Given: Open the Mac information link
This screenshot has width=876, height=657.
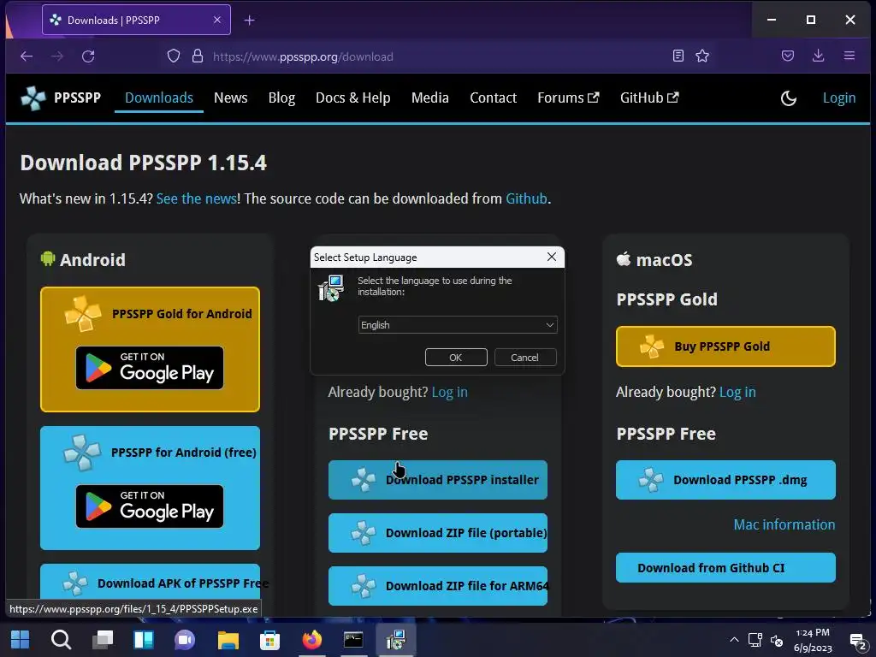Looking at the screenshot, I should pyautogui.click(x=784, y=524).
